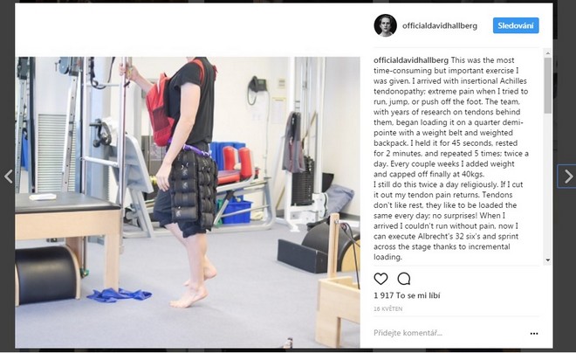Click the photo of the weighted-belt exercise
This screenshot has width=576, height=353.
click(x=188, y=202)
